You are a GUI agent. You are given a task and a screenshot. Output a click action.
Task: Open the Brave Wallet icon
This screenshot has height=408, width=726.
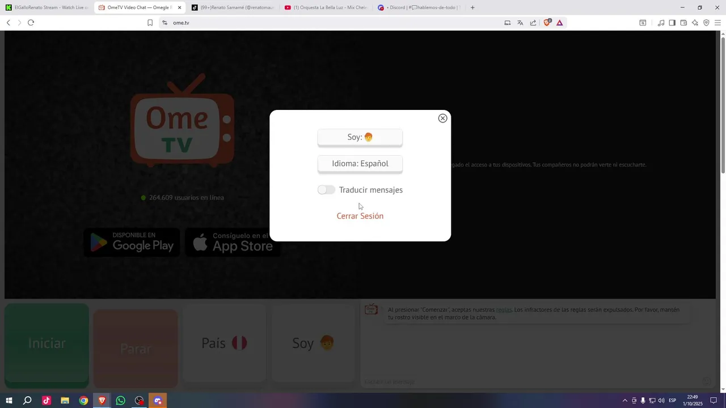click(683, 23)
